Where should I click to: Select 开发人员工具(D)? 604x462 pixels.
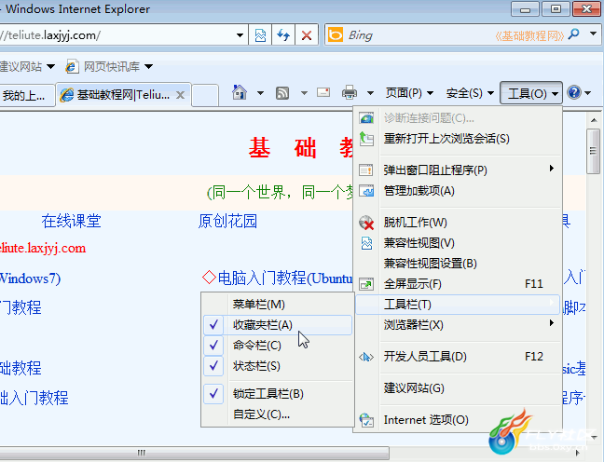click(458, 357)
